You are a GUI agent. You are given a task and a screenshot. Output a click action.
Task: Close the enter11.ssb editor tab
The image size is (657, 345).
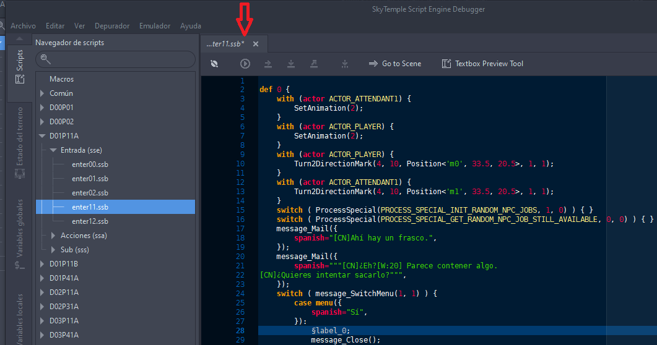[256, 44]
